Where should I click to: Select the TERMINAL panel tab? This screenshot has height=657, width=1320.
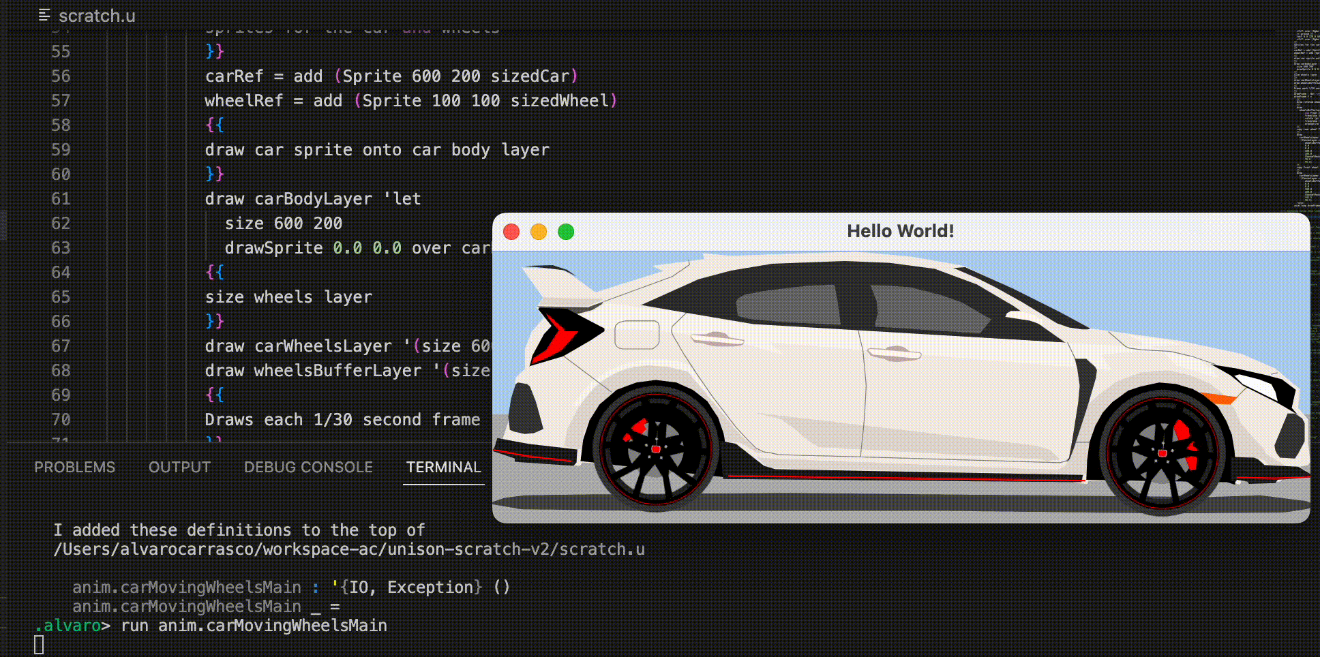click(444, 468)
